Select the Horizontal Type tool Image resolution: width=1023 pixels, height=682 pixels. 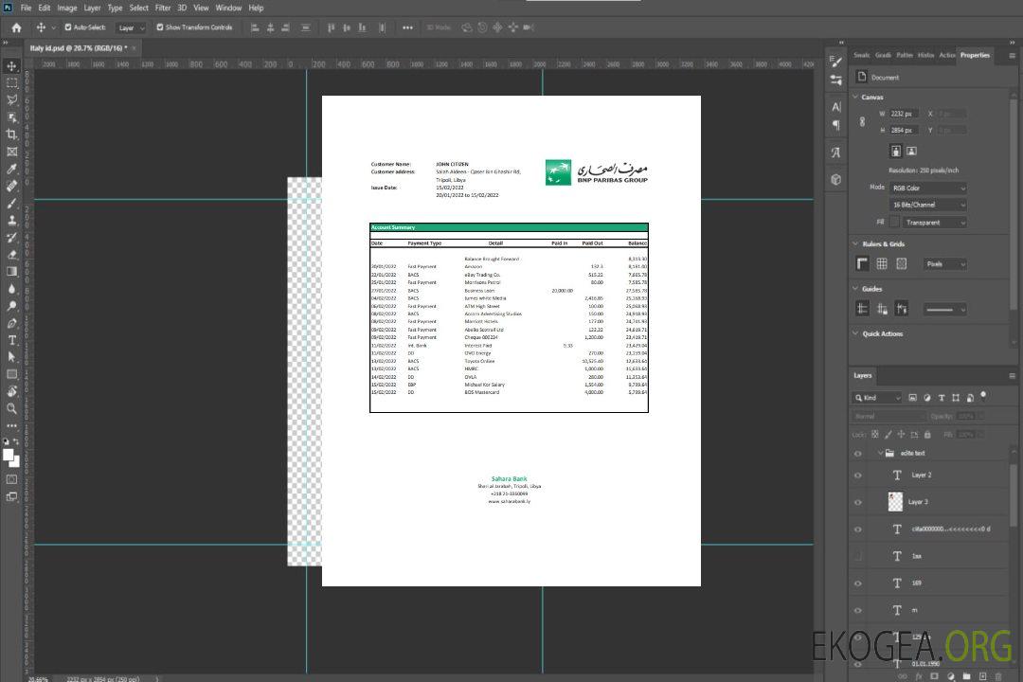12,340
